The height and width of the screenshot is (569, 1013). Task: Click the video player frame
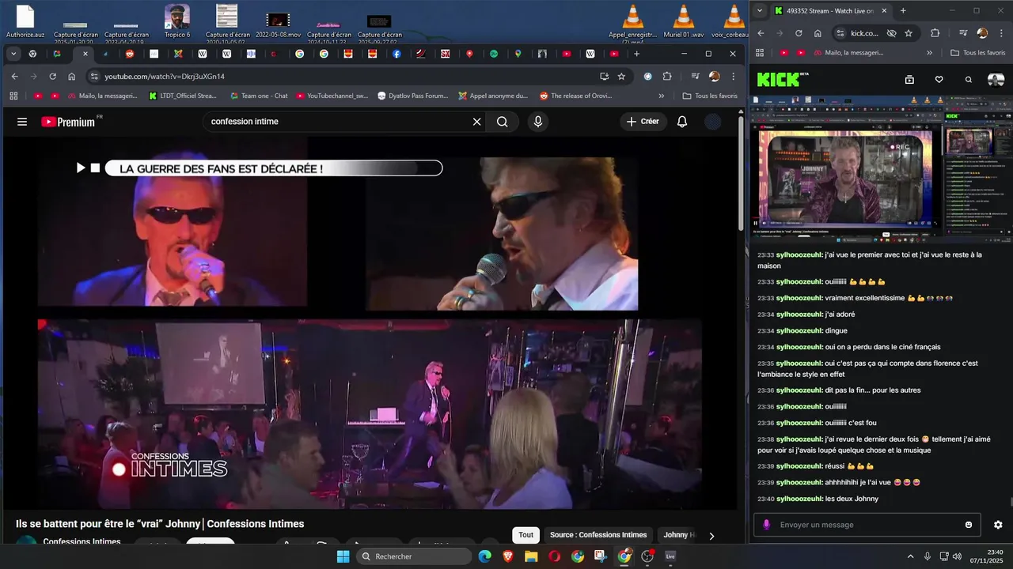[x=370, y=322]
